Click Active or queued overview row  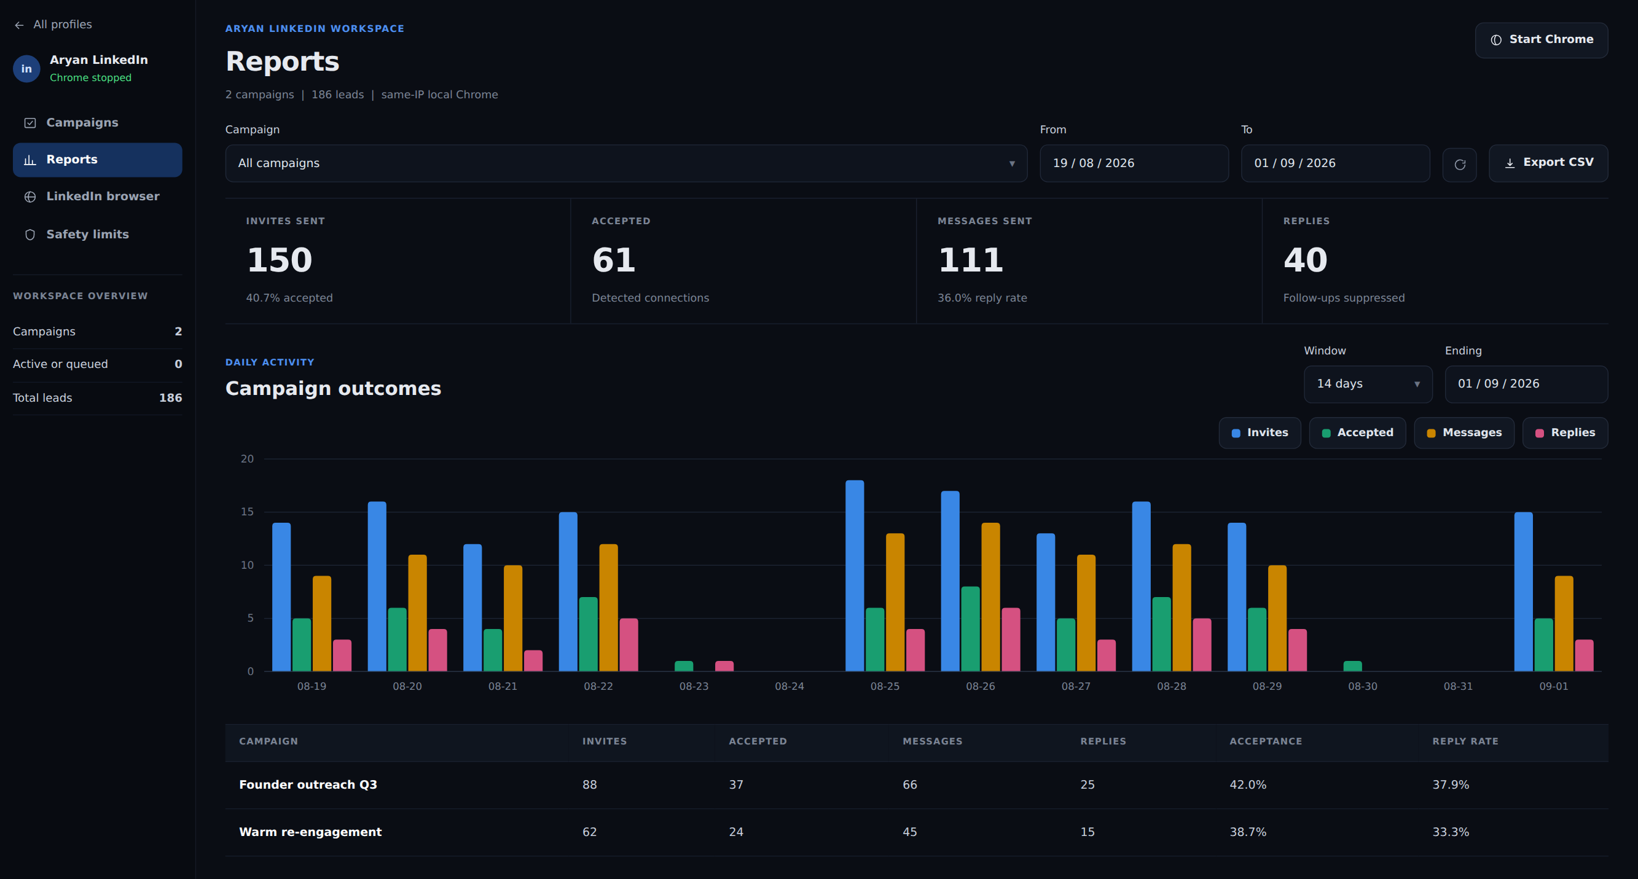click(x=97, y=364)
